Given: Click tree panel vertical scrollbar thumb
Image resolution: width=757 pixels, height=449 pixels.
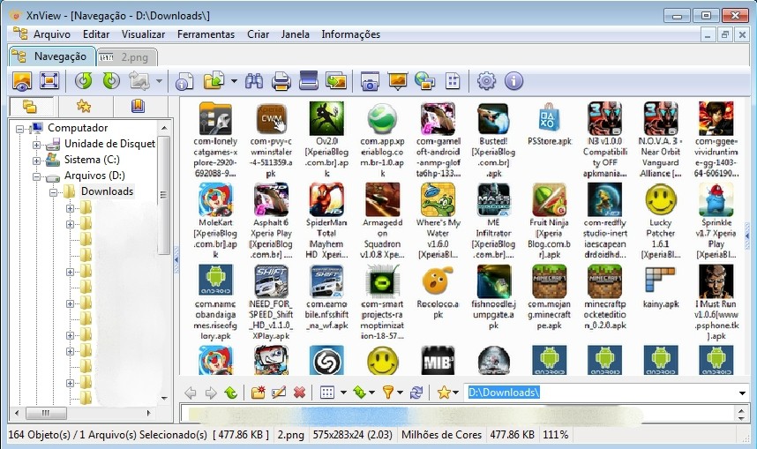Looking at the screenshot, I should [x=163, y=195].
